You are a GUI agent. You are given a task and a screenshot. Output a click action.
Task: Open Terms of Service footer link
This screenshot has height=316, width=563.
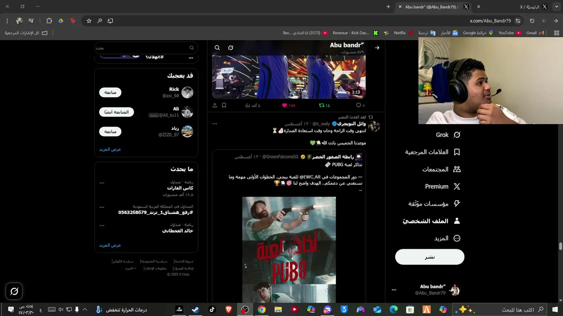tap(183, 262)
